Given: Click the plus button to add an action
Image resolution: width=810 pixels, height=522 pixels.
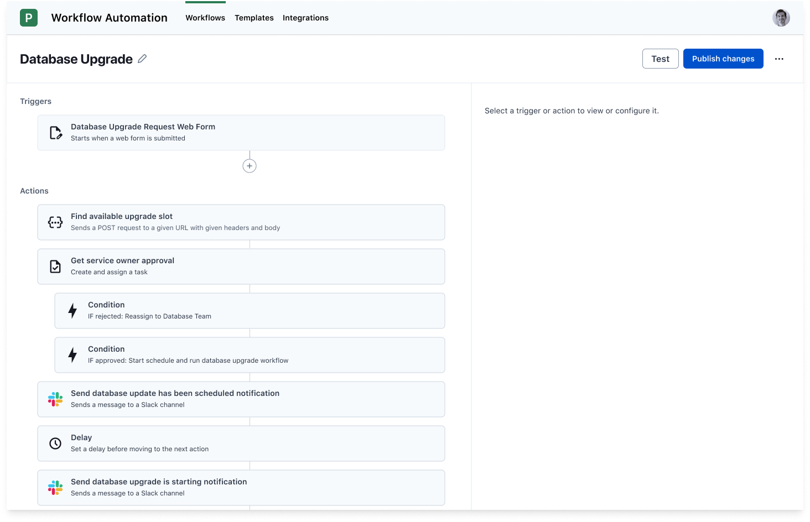Looking at the screenshot, I should tap(249, 165).
